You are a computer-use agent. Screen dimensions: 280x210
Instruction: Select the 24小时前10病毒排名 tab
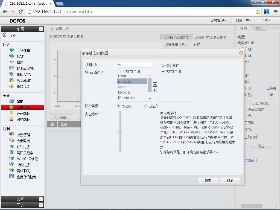[211, 37]
